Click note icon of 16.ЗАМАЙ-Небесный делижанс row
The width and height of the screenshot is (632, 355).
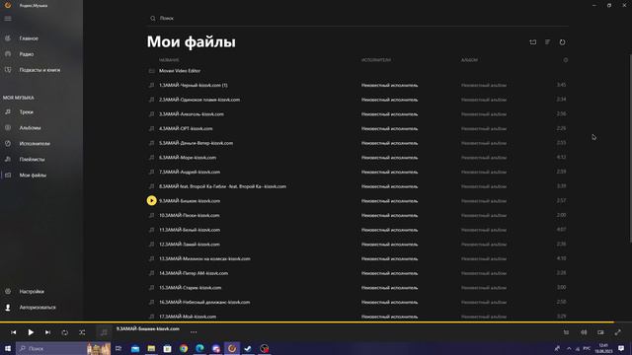point(151,303)
